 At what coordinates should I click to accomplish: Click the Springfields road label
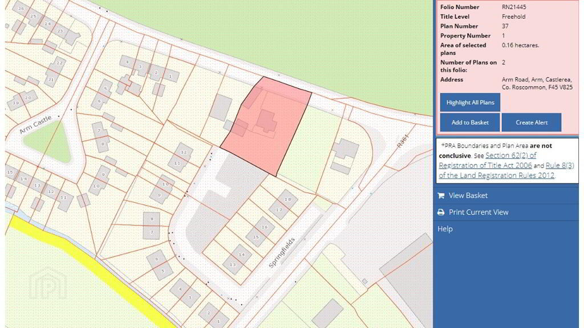[x=283, y=253]
